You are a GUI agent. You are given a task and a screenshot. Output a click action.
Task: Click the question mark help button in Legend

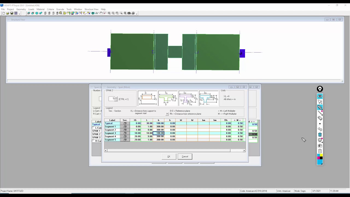167,114
